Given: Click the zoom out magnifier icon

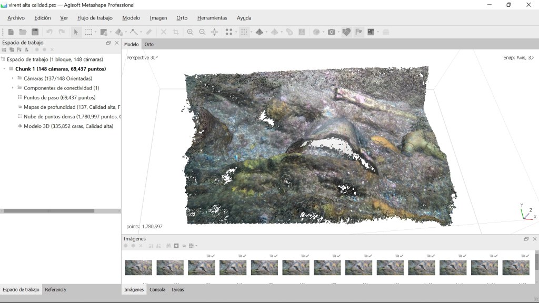Looking at the screenshot, I should pyautogui.click(x=202, y=32).
